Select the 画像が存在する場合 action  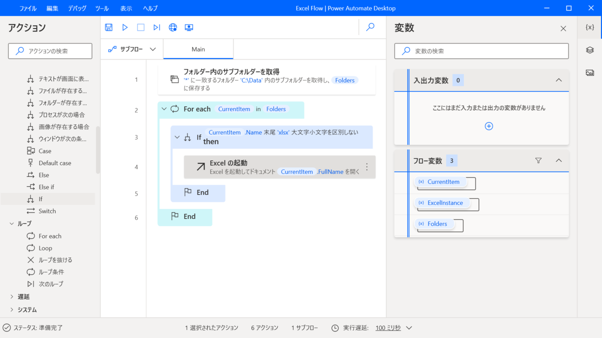click(x=58, y=127)
